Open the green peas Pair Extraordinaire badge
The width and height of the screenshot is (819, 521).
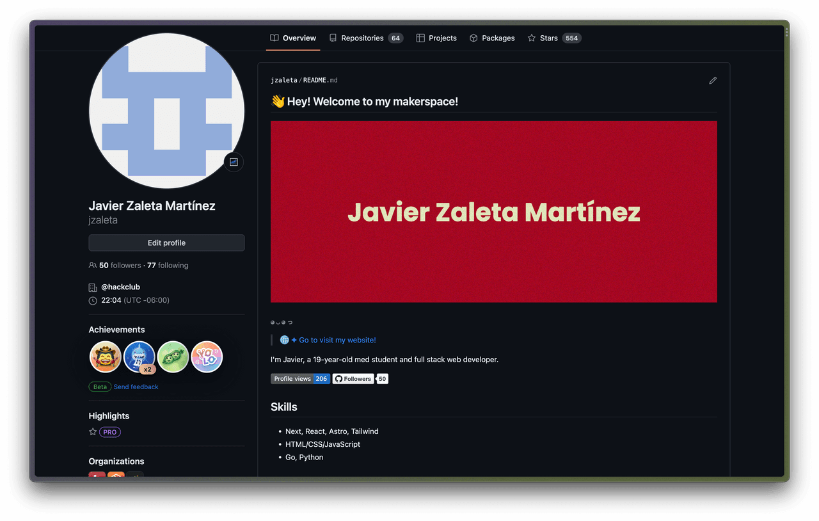click(173, 357)
